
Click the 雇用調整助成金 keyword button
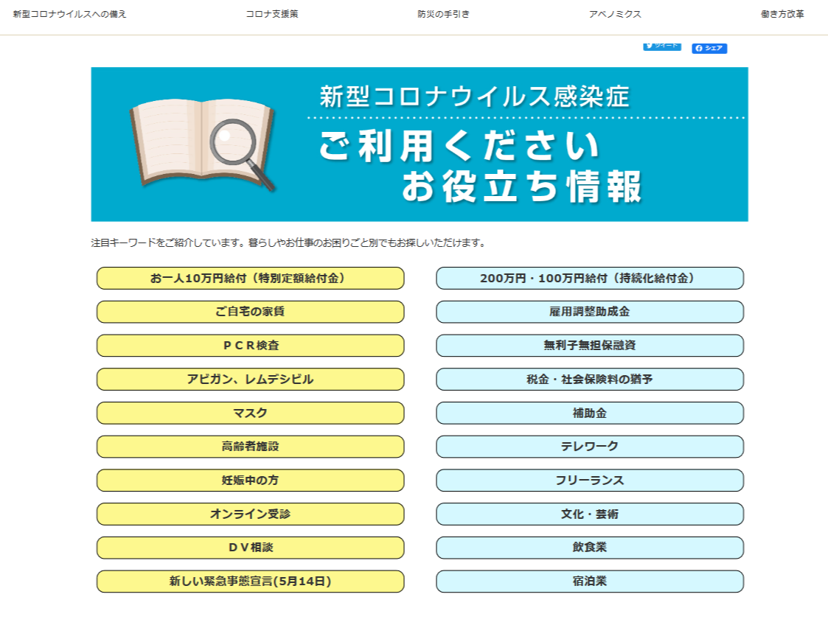(x=591, y=312)
